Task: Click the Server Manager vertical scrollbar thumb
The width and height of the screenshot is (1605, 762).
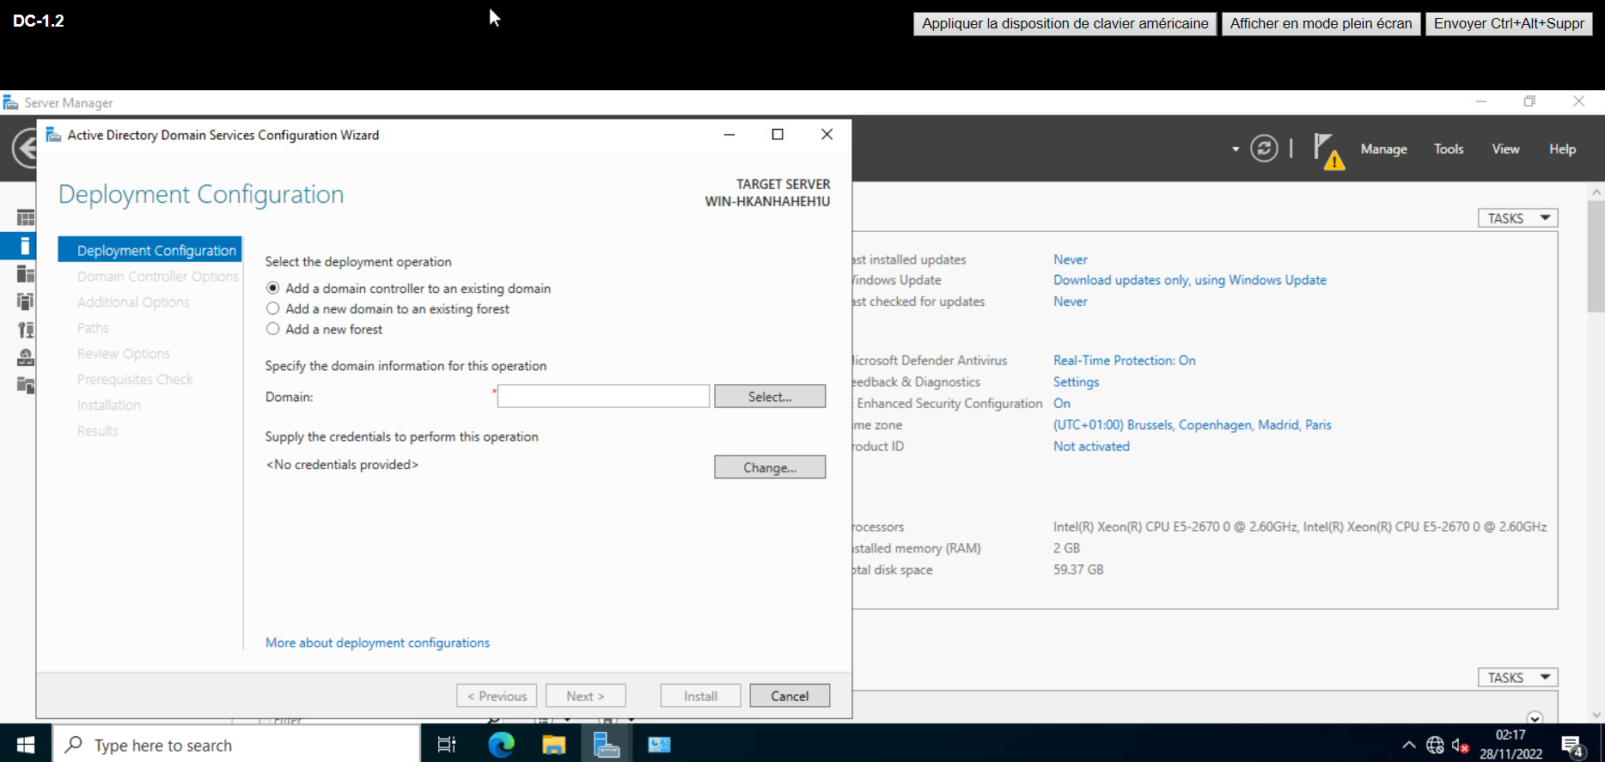Action: [x=1596, y=255]
